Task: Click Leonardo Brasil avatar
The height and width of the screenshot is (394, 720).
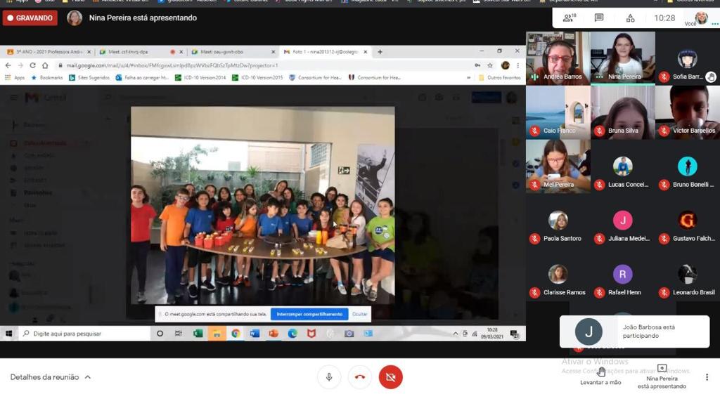Action: click(x=688, y=274)
